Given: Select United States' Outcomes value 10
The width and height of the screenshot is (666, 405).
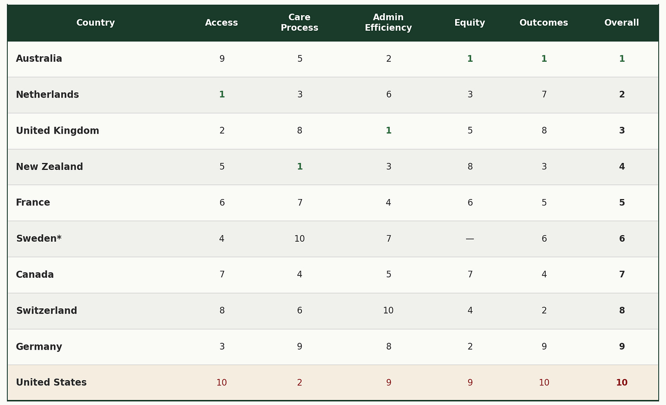Looking at the screenshot, I should (544, 383).
